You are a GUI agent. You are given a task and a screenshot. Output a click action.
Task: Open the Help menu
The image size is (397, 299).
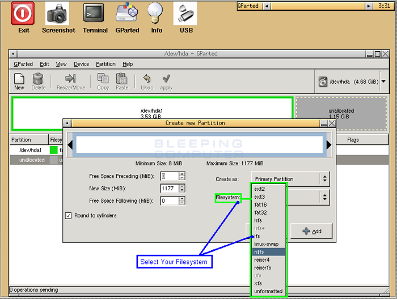(x=128, y=64)
